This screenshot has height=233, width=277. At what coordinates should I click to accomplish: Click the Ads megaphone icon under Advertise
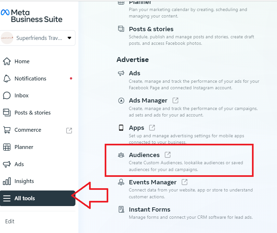click(x=121, y=73)
